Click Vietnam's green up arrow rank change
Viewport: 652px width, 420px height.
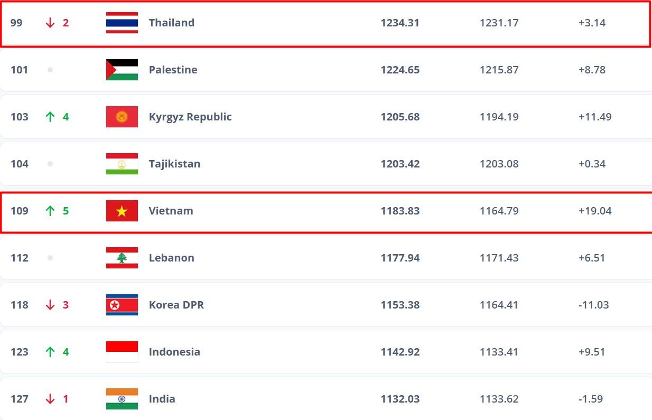pos(50,211)
